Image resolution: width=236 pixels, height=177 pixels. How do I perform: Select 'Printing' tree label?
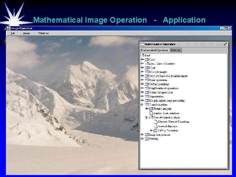click(x=153, y=139)
